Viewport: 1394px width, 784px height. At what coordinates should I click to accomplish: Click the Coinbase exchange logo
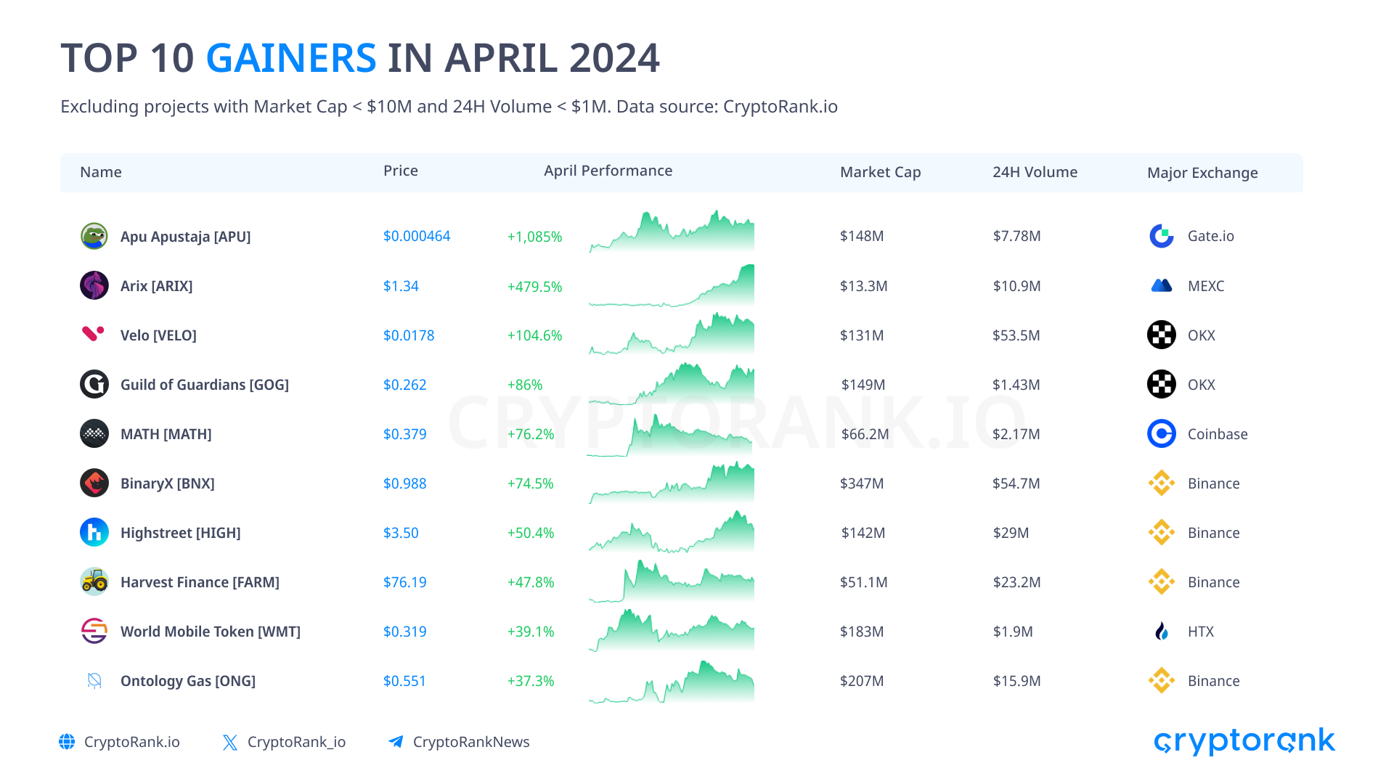pos(1162,433)
